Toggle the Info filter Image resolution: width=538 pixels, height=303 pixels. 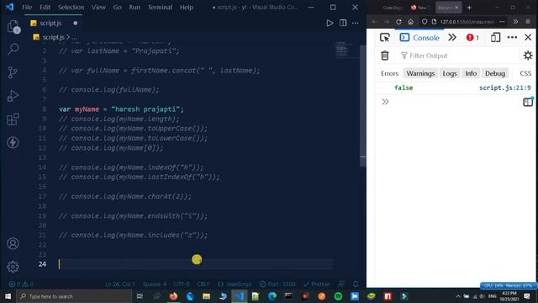tap(471, 73)
